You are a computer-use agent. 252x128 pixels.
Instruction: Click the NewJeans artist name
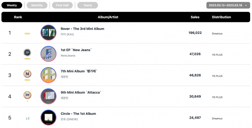point(68,56)
